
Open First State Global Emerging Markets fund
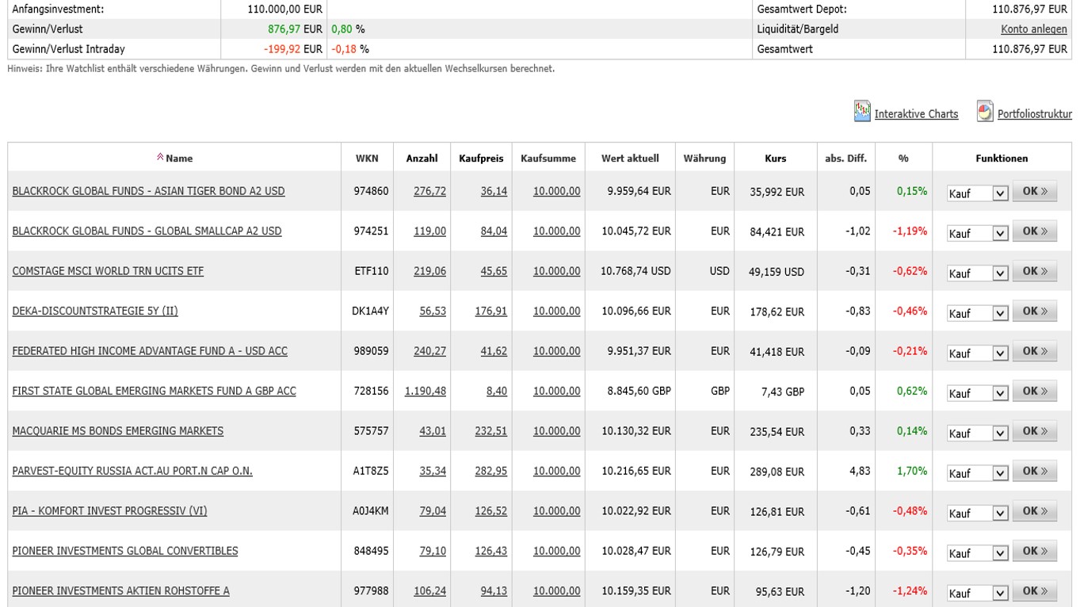point(154,391)
